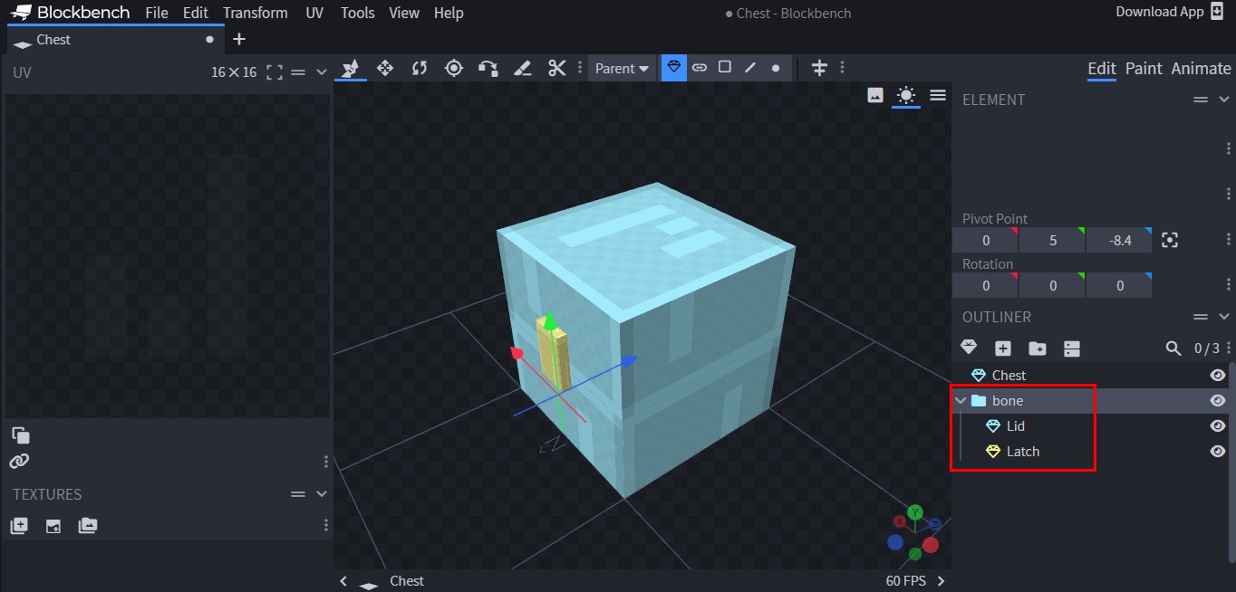Collapse the Element panel

[x=1224, y=100]
